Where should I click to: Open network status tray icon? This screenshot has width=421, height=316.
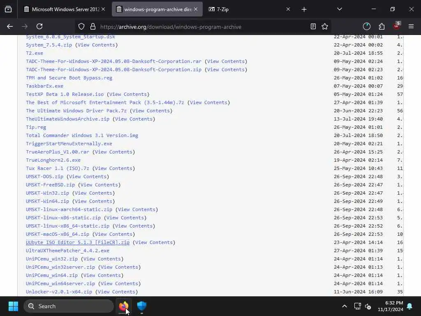[357, 306]
